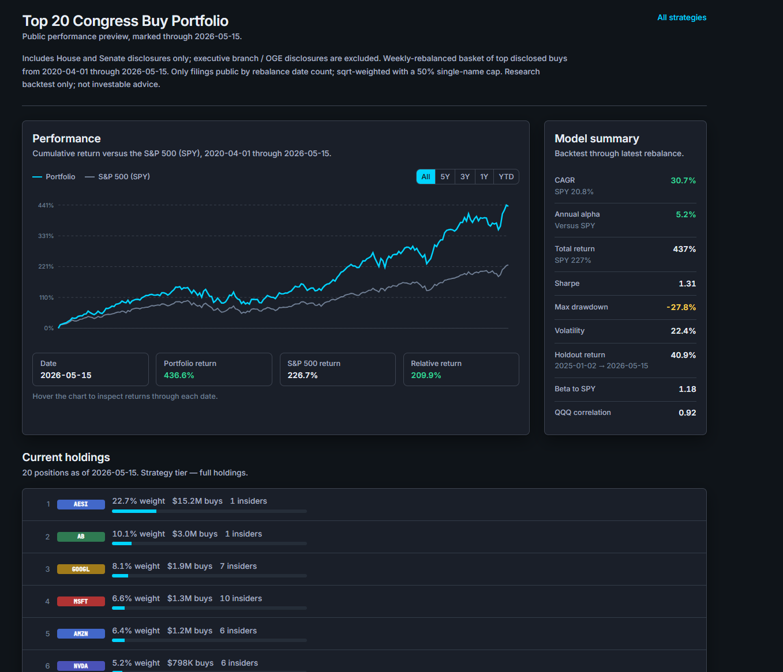Click the S&P 500 (SPY) legend entry
Screen dimensions: 783x672
pyautogui.click(x=117, y=177)
